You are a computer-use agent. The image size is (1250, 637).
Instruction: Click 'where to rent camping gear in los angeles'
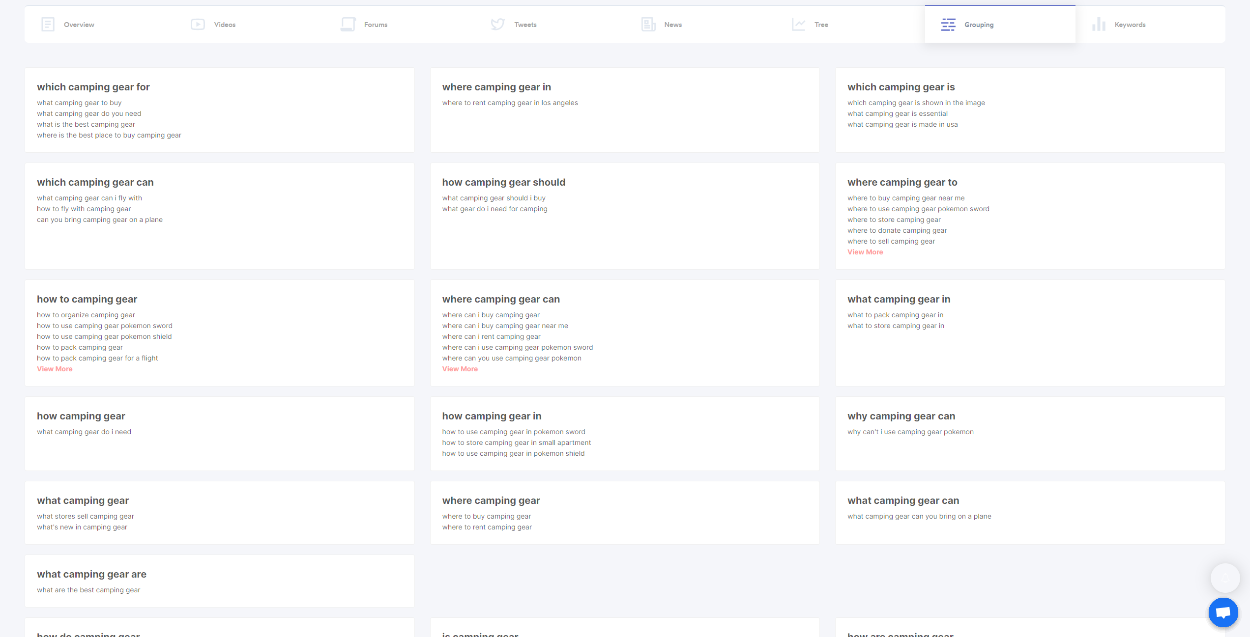(x=510, y=103)
